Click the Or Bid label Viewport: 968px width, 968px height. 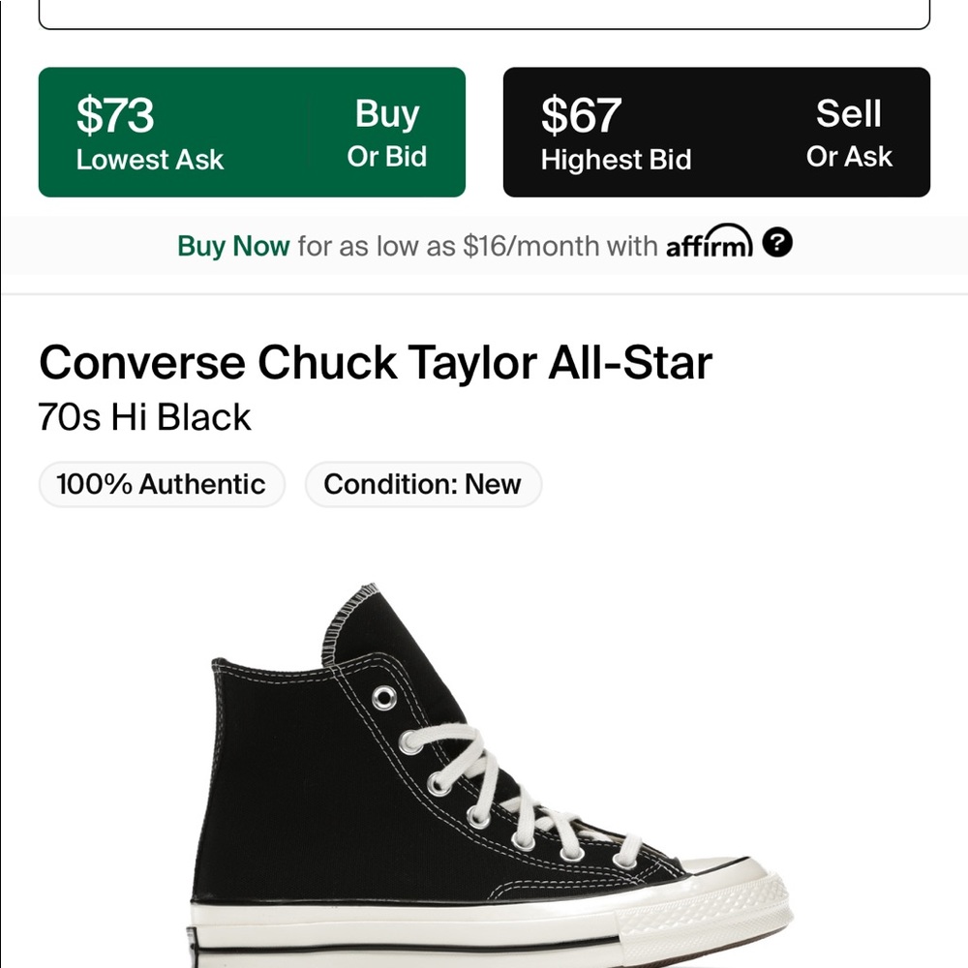point(388,157)
